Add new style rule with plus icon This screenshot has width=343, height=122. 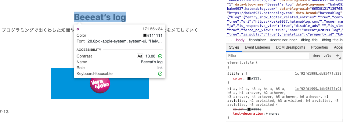pyautogui.click(x=337, y=56)
